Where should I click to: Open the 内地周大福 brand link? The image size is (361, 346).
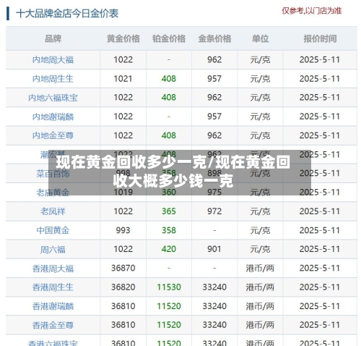53,60
